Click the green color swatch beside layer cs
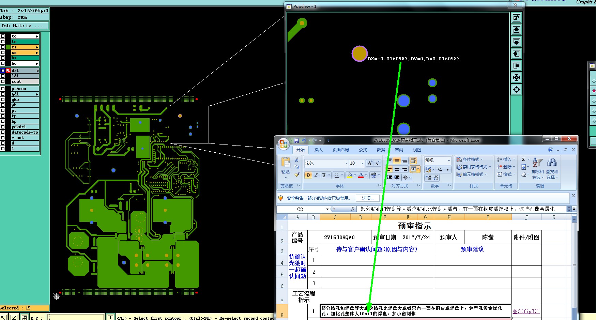Screen dimensions: 596x320 [x=8, y=47]
